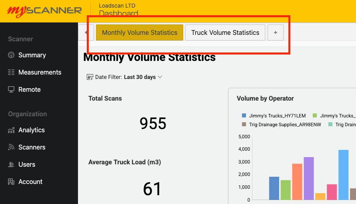Click the green chart bar
The width and height of the screenshot is (356, 204).
(x=286, y=190)
